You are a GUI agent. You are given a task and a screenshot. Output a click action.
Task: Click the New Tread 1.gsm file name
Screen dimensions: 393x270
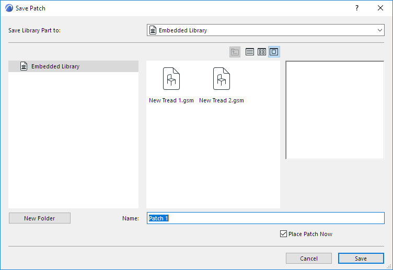pos(171,100)
